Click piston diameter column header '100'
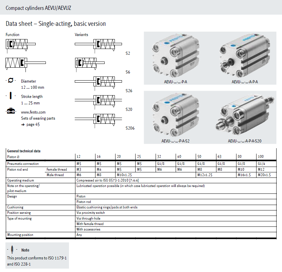This screenshot has height=272, width=282. click(x=261, y=157)
